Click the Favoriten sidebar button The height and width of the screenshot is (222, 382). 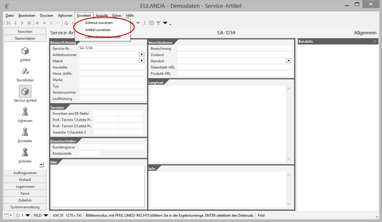(x=25, y=32)
